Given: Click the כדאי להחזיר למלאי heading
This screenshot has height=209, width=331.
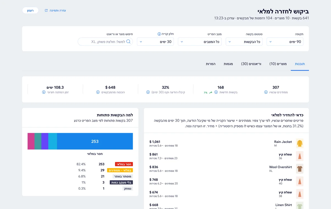Looking at the screenshot, I should pos(287,115).
